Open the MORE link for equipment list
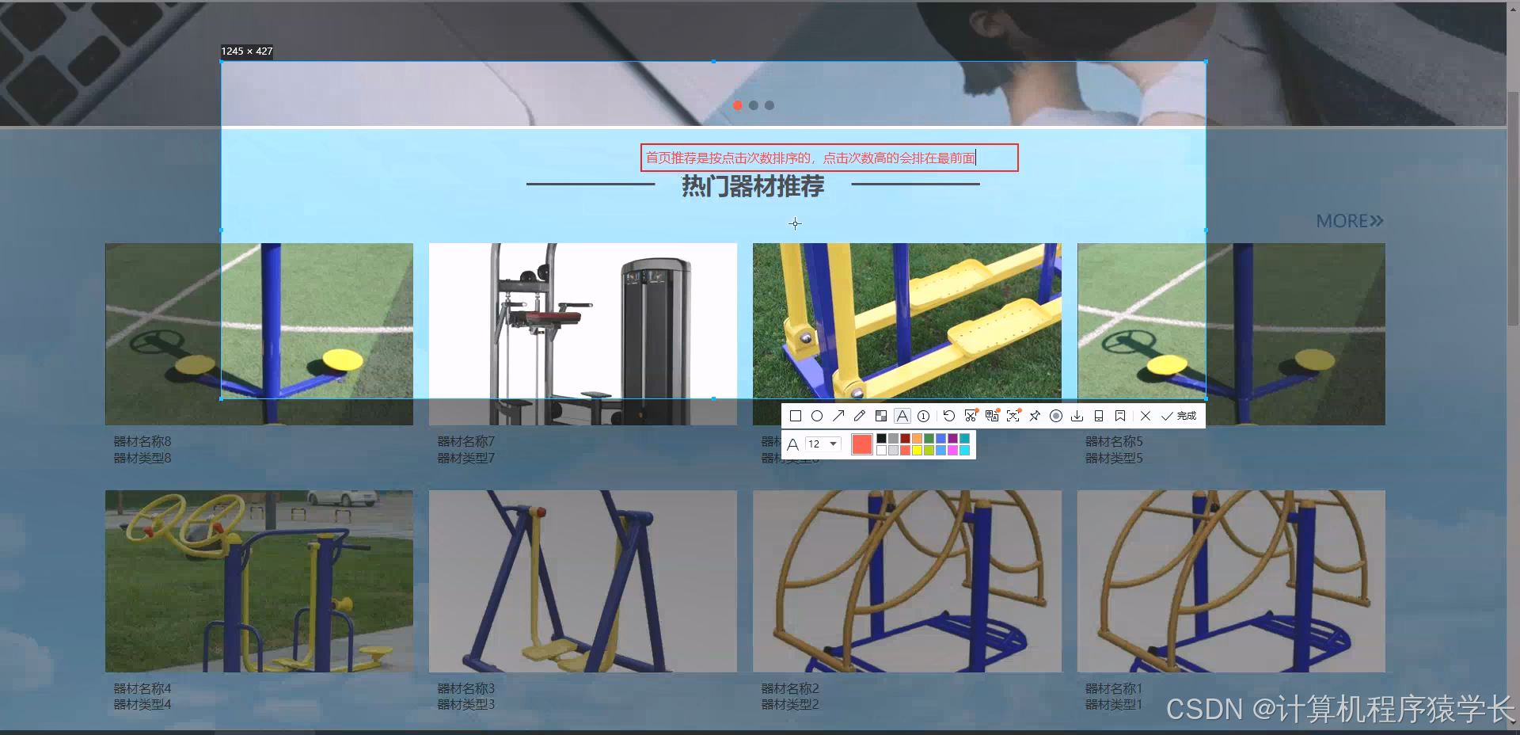 point(1349,221)
